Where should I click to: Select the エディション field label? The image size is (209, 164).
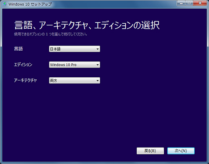coord(23,65)
